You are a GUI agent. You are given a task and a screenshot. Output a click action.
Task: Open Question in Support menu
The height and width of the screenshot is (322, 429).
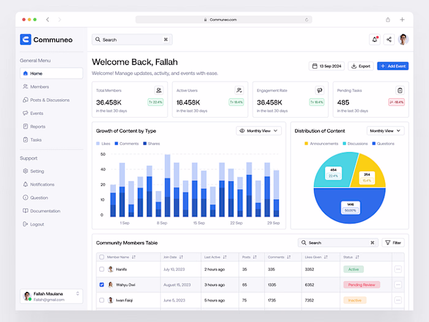tap(51, 197)
